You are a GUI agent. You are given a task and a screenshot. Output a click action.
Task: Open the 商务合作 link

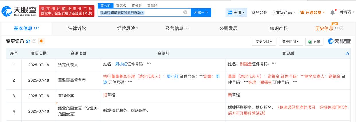point(259,13)
